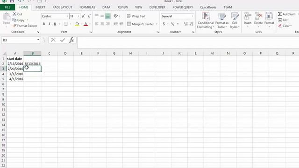Open Merge & Center dropdown arrow

pos(157,24)
